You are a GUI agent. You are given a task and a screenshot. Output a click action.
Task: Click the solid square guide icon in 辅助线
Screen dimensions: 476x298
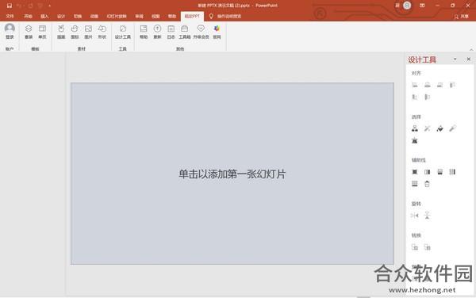click(415, 172)
